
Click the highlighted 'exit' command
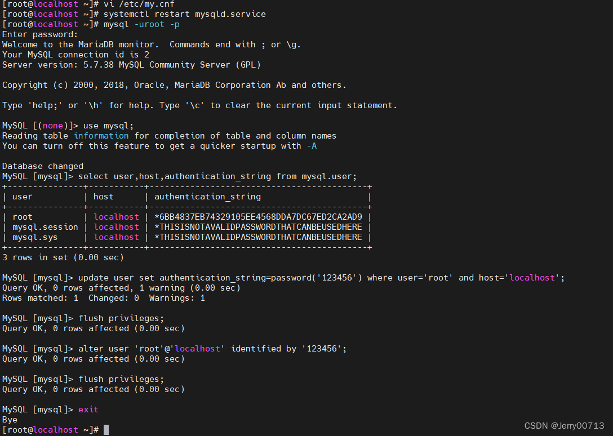[88, 410]
